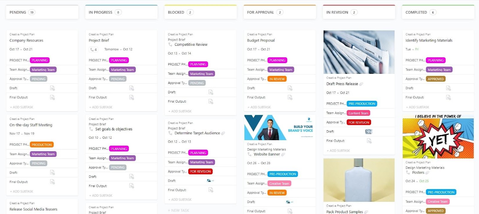This screenshot has width=479, height=214.
Task: Open the Set goals & objectives task
Action: tap(114, 129)
